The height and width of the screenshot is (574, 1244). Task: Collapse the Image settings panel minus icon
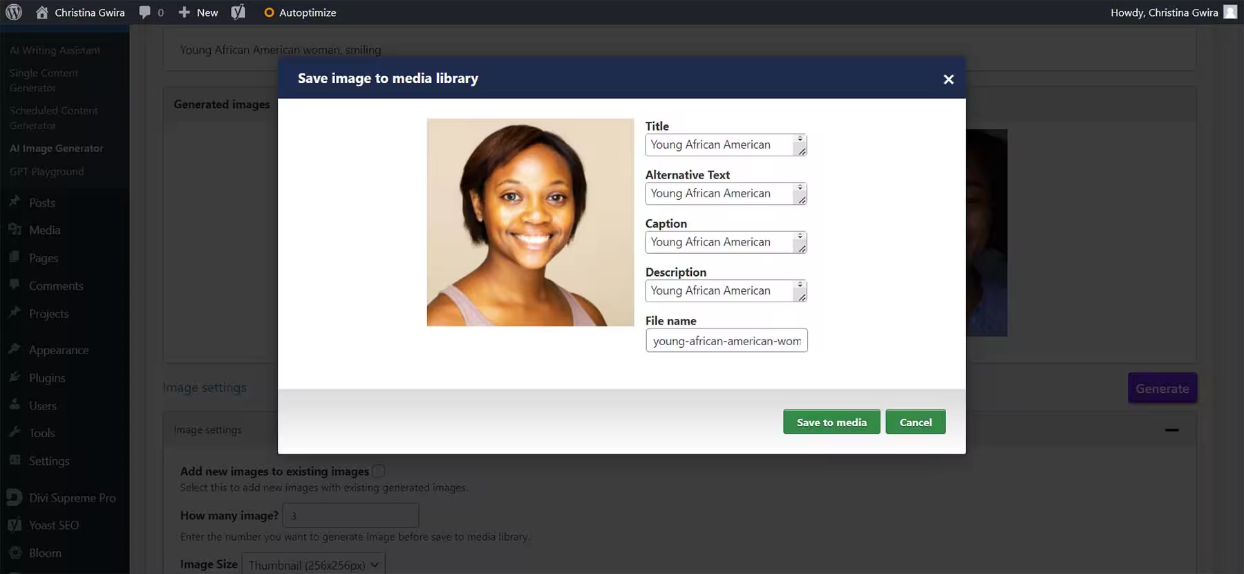tap(1171, 430)
